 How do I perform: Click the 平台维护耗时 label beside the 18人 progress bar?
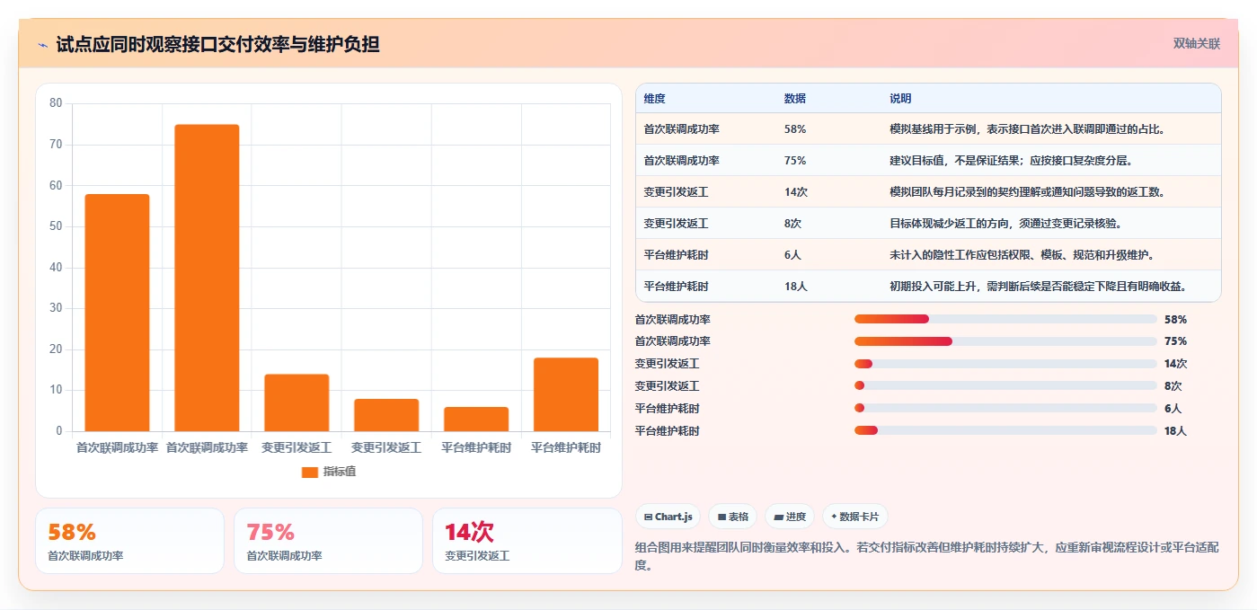click(x=667, y=430)
